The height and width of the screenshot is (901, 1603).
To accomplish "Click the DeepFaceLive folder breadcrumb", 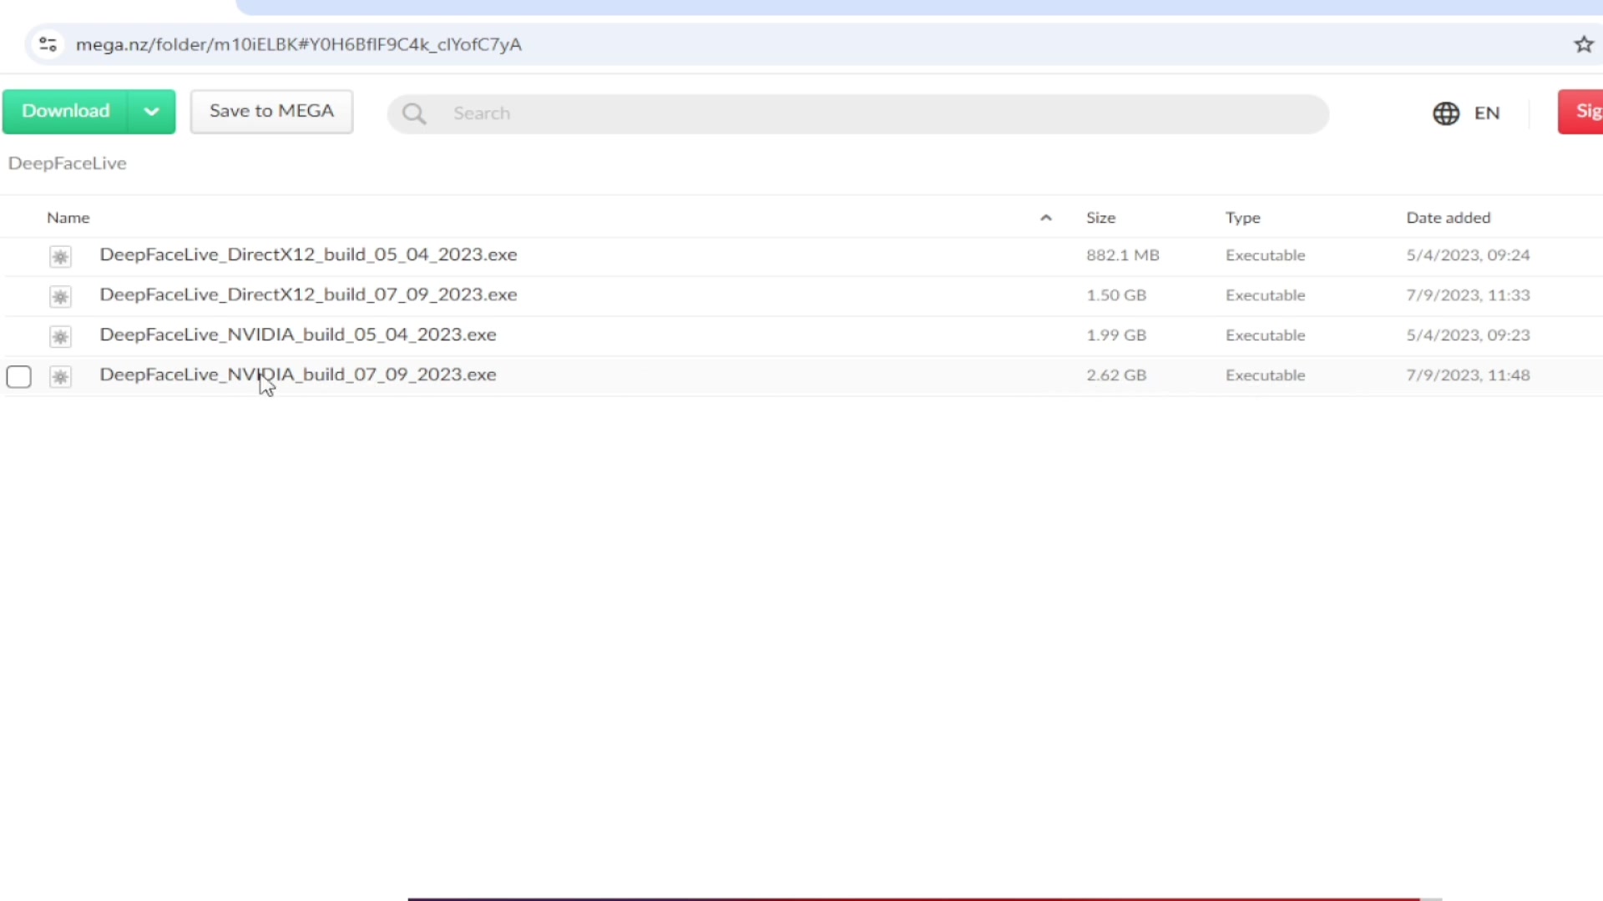I will [x=67, y=164].
